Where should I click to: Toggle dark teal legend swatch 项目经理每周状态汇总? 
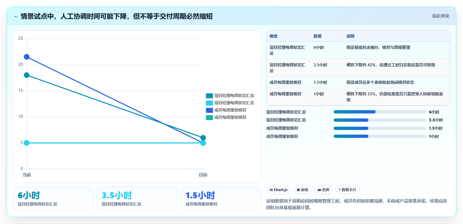pos(209,96)
